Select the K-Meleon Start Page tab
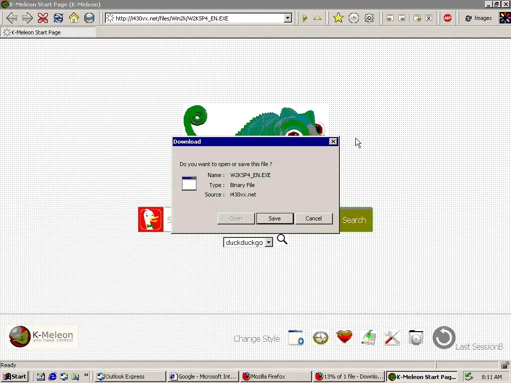Viewport: 511px width, 383px height. pos(48,32)
